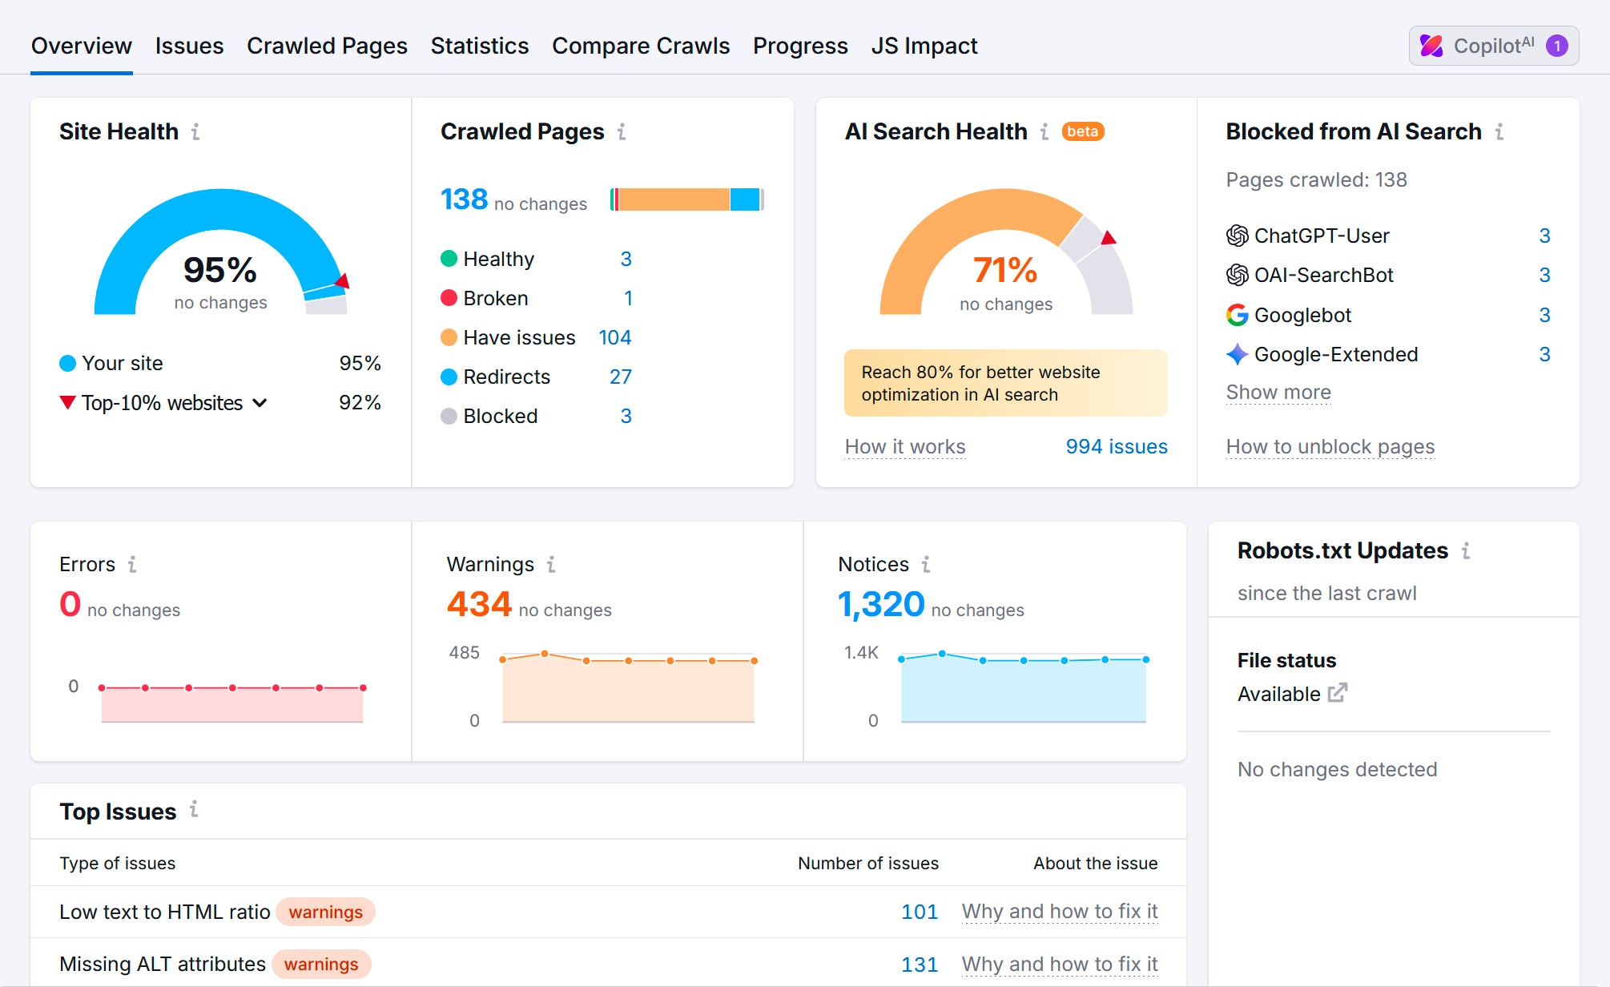
Task: Open the 994 issues link
Action: (x=1116, y=446)
